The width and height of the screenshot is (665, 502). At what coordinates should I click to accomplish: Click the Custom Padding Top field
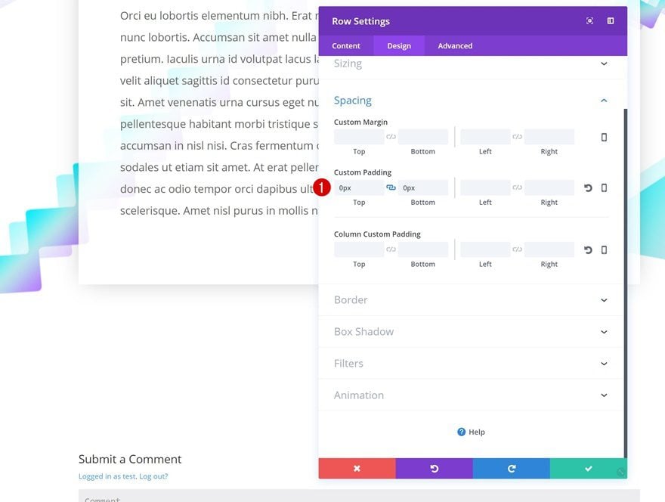[359, 187]
